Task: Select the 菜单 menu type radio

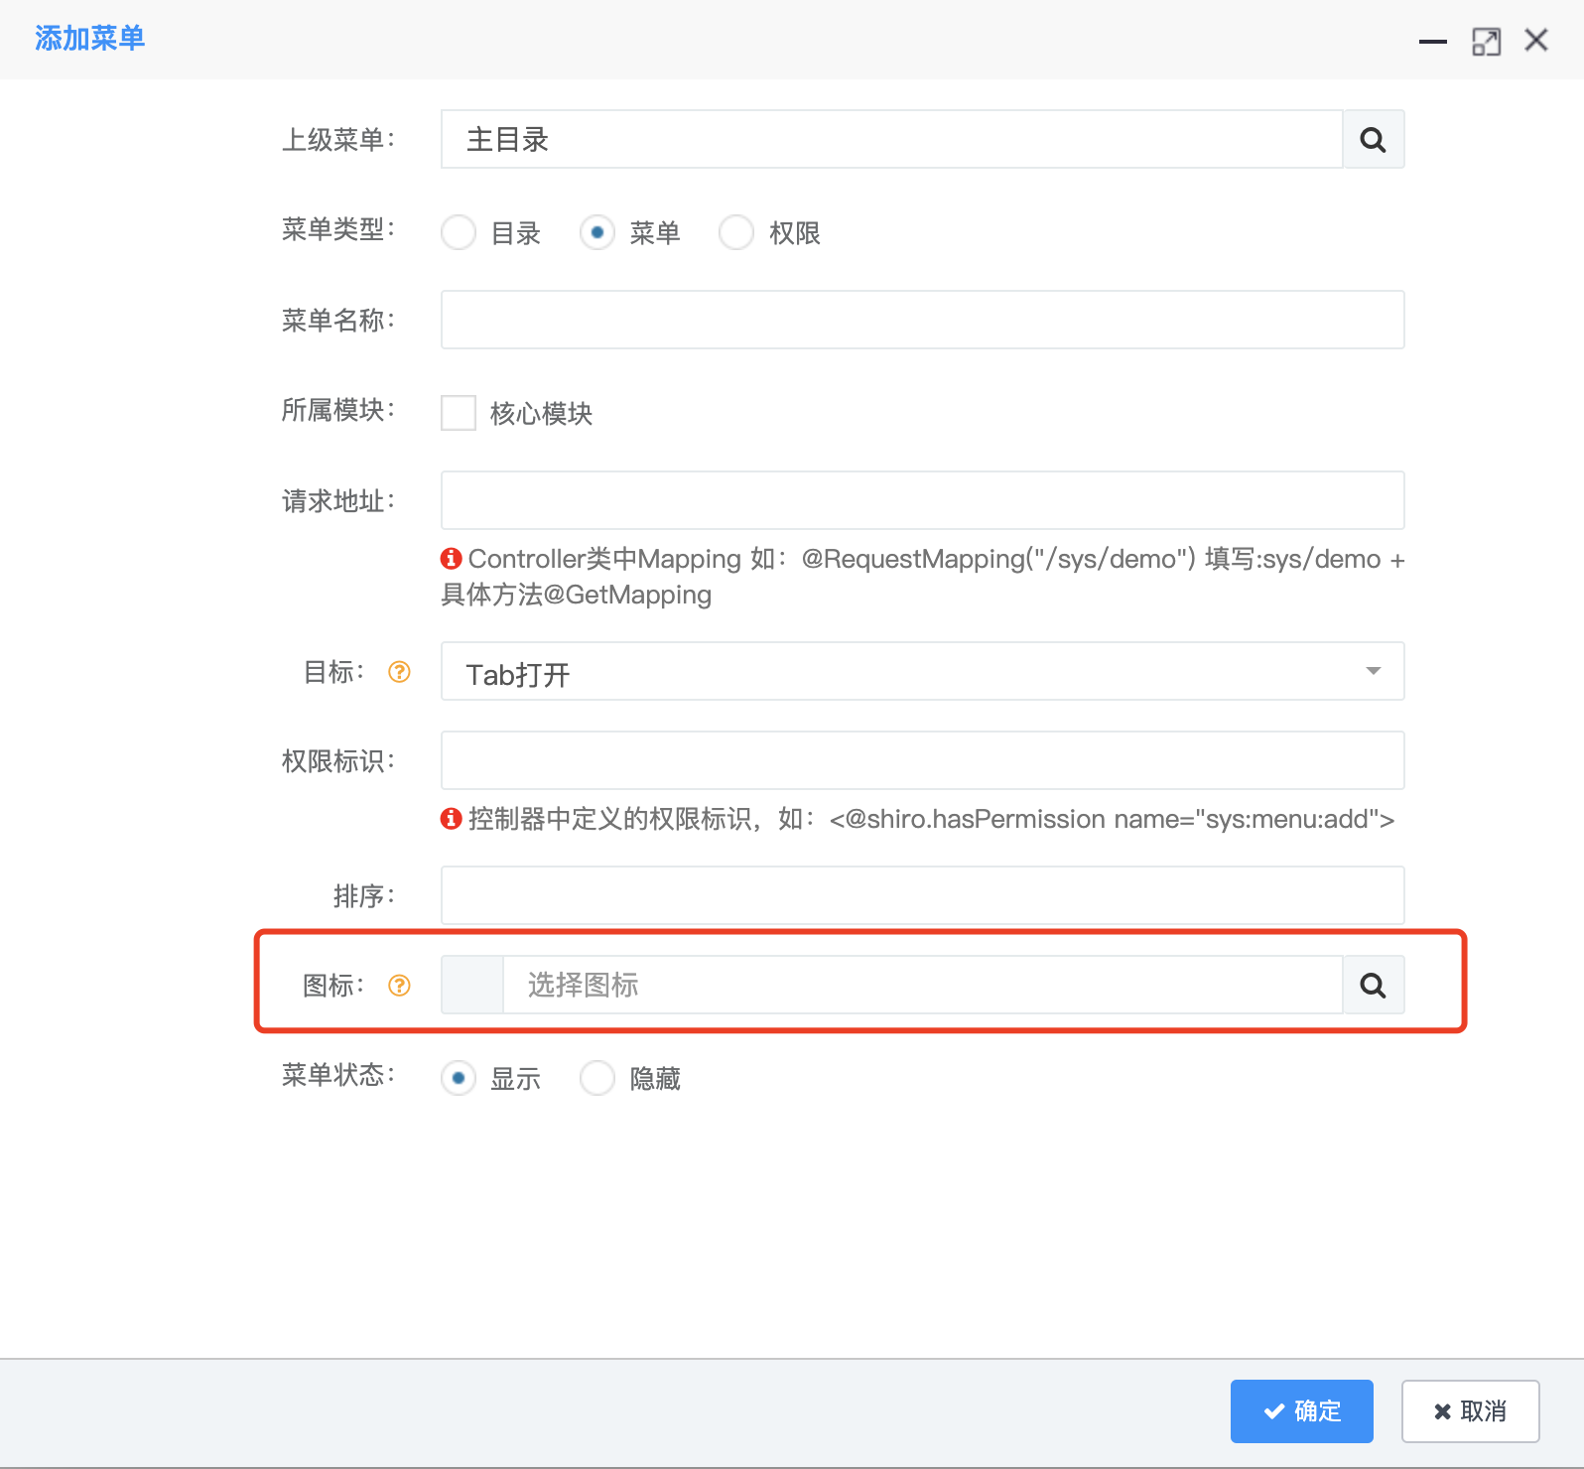Action: [597, 233]
